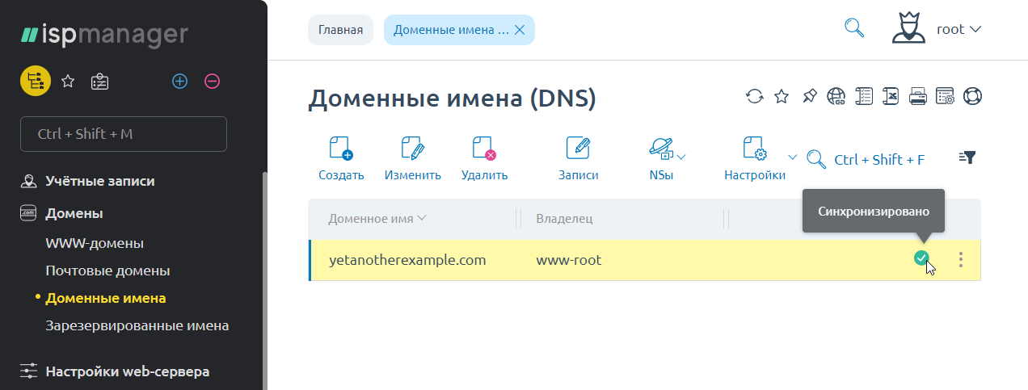Collapse all sidebar sections with minus icon
Screen dimensions: 1028x390
click(x=212, y=81)
